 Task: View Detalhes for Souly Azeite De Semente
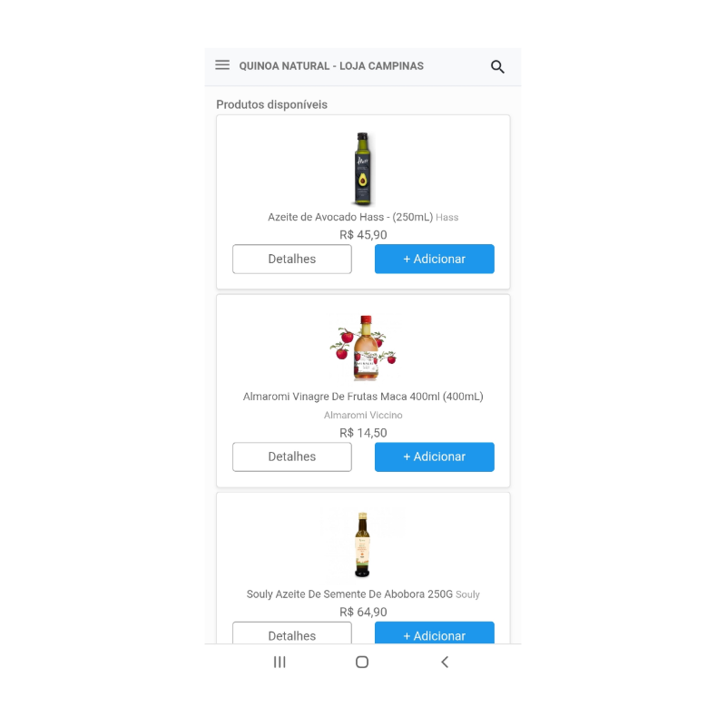click(292, 633)
